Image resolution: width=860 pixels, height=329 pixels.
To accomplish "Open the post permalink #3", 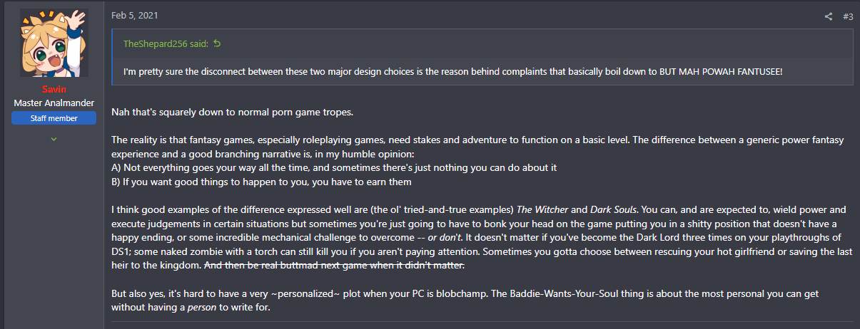I will [848, 16].
